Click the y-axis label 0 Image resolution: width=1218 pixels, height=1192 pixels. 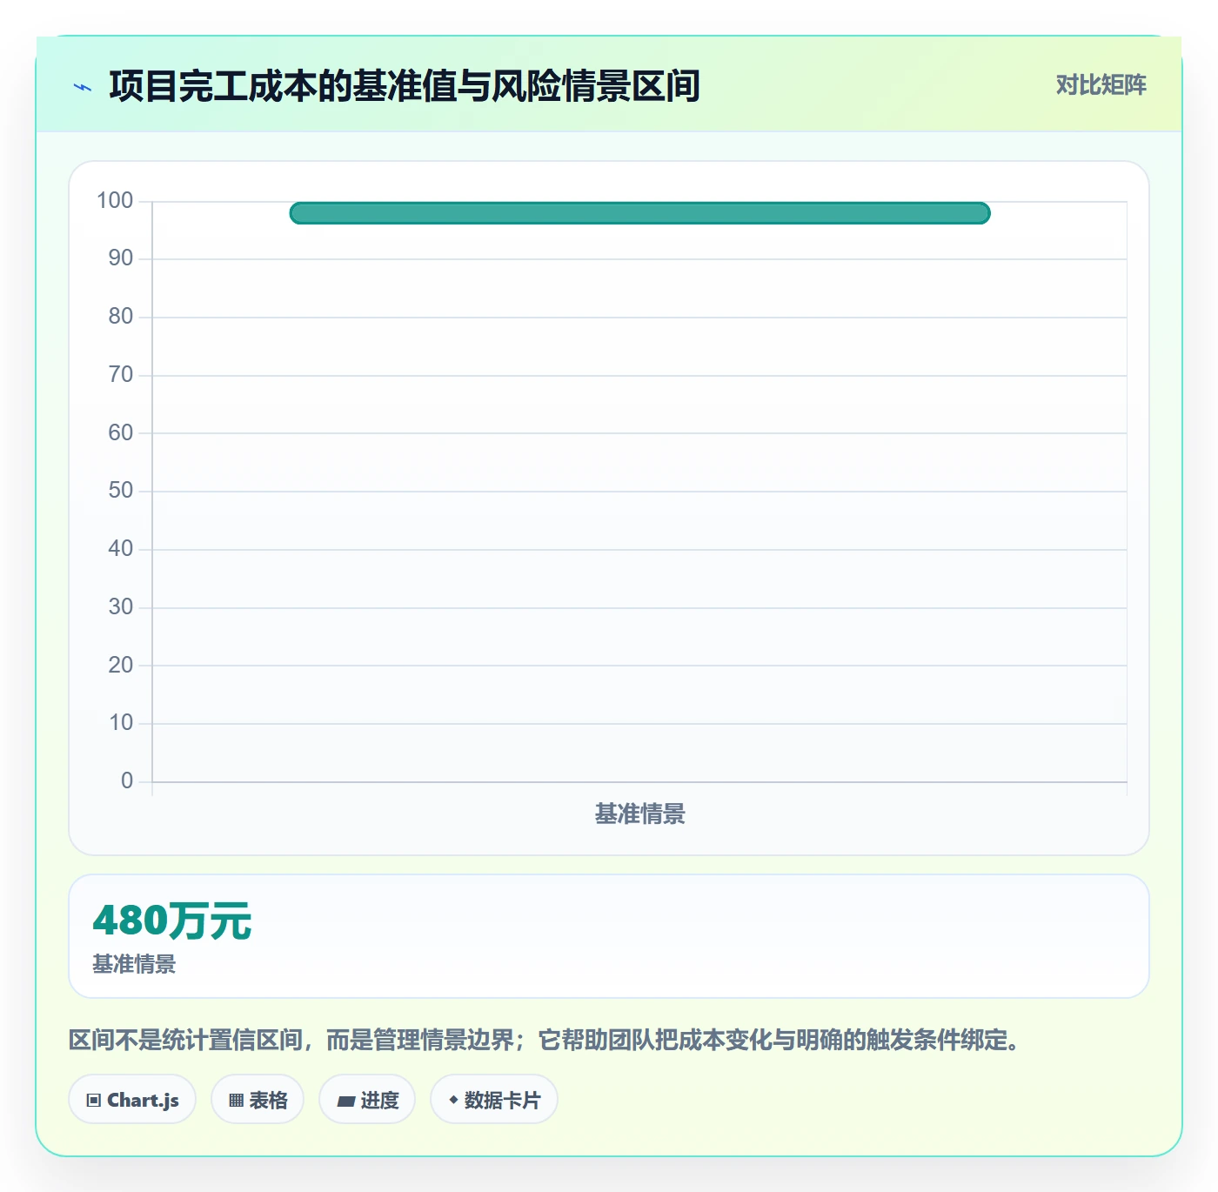(127, 781)
